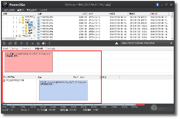Click the red overflow zone of capacity bar
The height and width of the screenshot is (119, 180).
point(140,105)
